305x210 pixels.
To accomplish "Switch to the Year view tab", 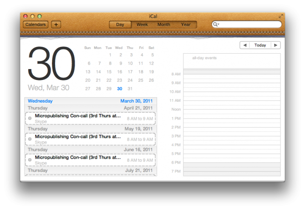I will (x=186, y=25).
